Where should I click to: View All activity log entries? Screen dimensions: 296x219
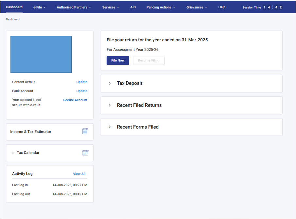(79, 174)
